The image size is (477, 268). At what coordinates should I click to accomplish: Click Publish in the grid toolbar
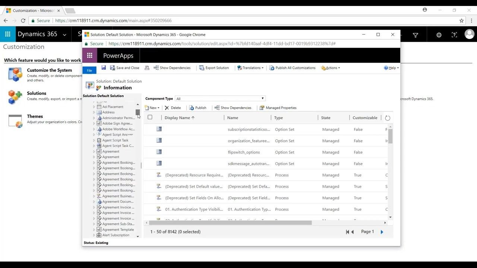[198, 108]
